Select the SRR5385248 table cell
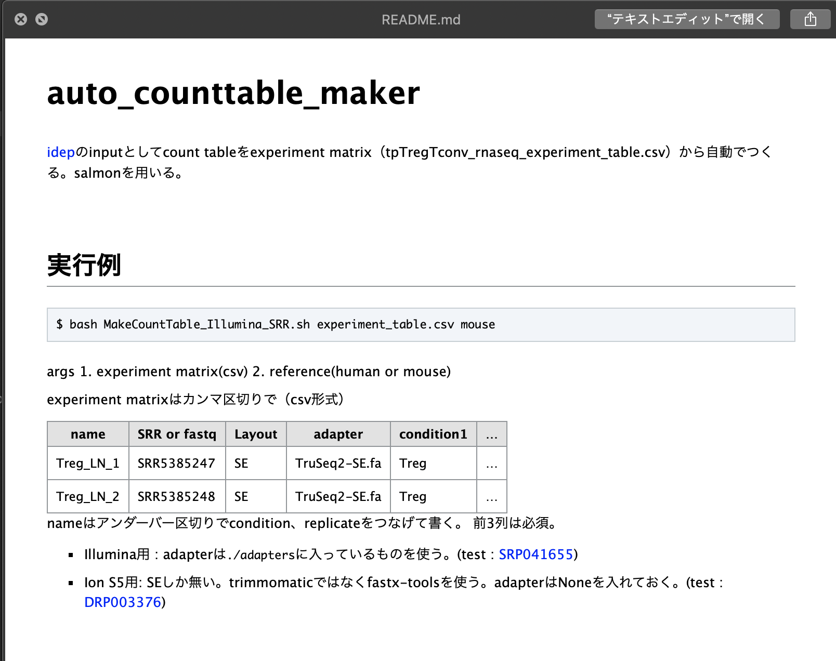Viewport: 836px width, 661px height. [177, 496]
